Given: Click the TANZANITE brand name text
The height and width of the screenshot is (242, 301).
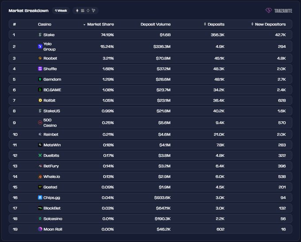Looking at the screenshot, I should click(283, 11).
